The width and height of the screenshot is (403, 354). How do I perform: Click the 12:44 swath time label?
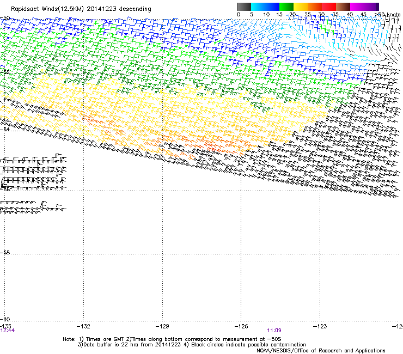tap(7, 331)
